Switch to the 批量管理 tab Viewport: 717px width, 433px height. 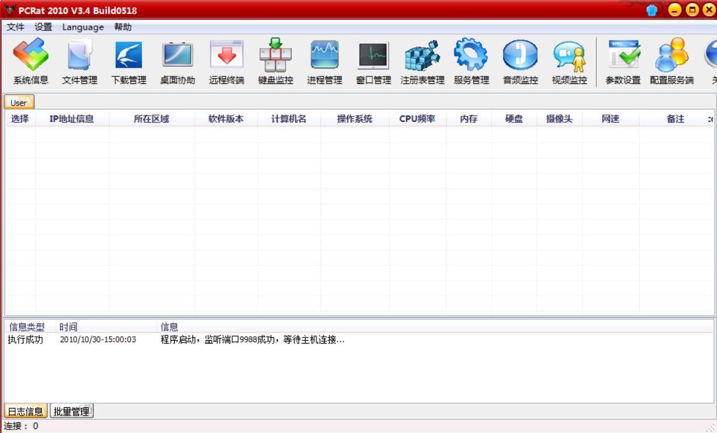71,411
